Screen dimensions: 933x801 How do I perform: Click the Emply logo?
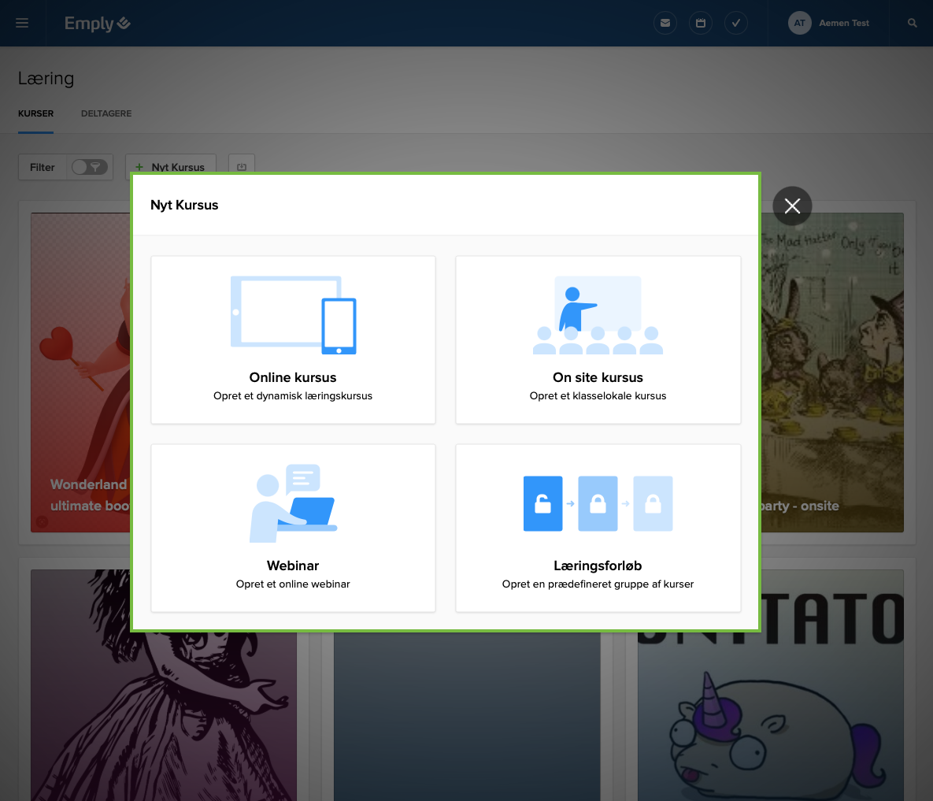97,24
